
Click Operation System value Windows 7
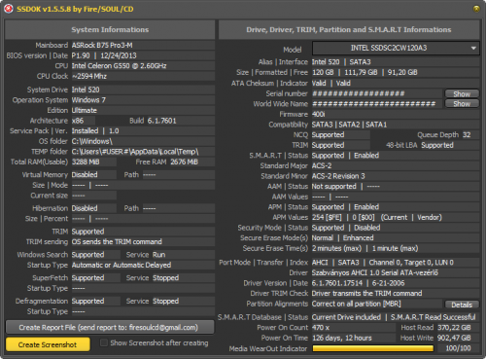(88, 100)
